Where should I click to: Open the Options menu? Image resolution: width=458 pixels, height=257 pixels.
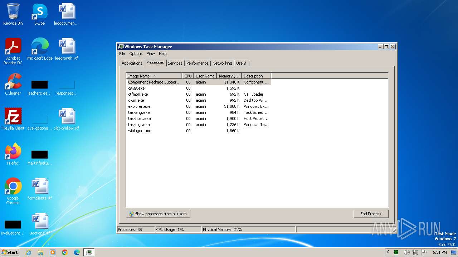[136, 54]
